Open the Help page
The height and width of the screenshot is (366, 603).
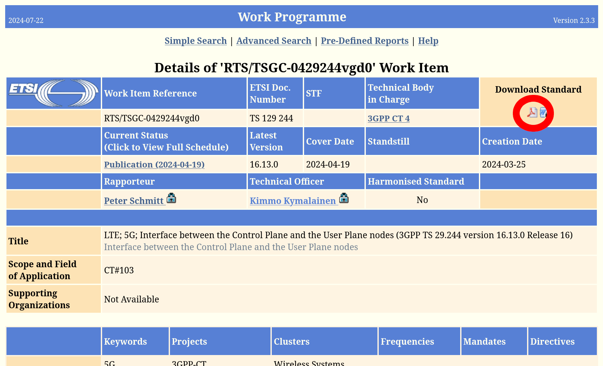(x=428, y=41)
